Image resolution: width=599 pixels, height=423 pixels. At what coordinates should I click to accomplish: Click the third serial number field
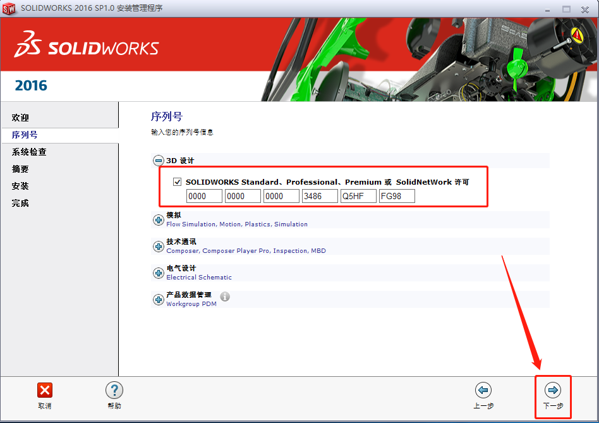click(x=282, y=196)
